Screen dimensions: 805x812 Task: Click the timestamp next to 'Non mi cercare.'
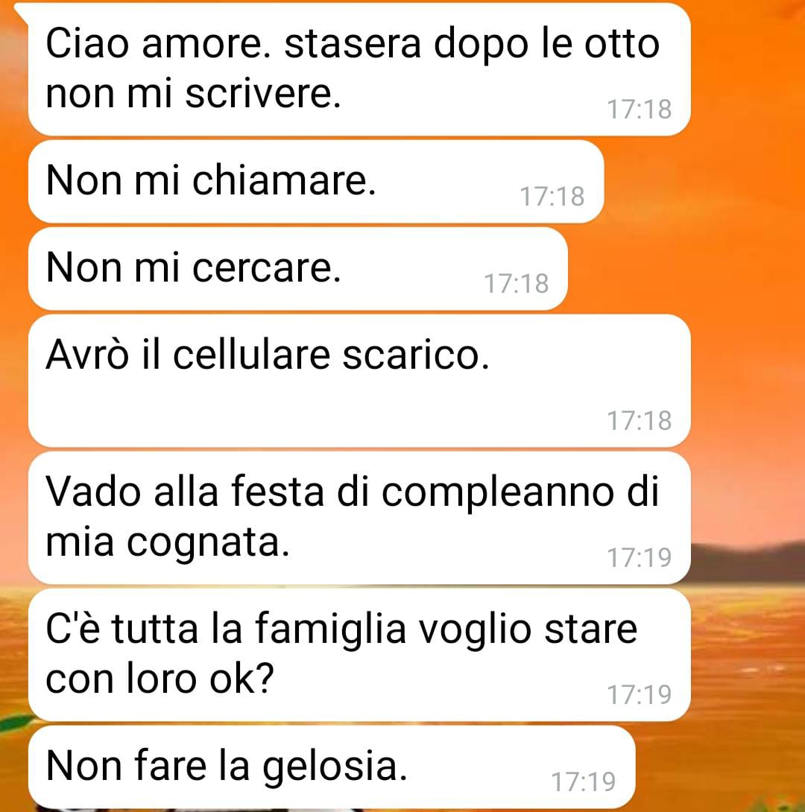(x=517, y=284)
